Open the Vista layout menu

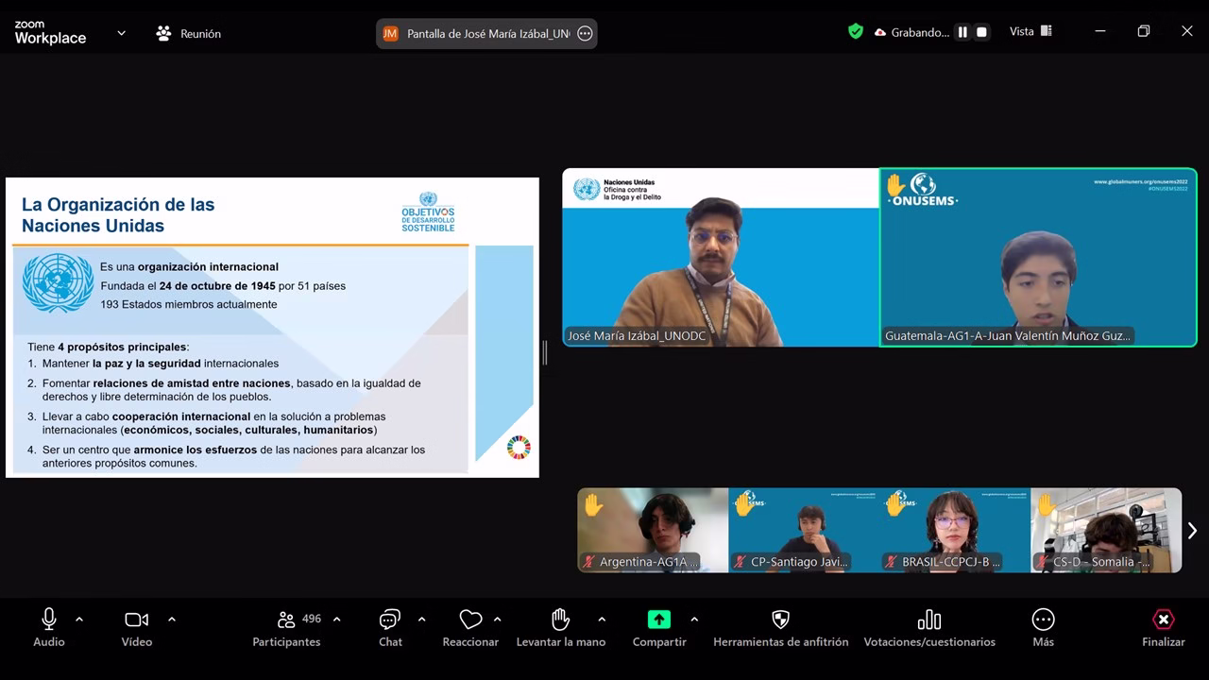pos(1030,32)
